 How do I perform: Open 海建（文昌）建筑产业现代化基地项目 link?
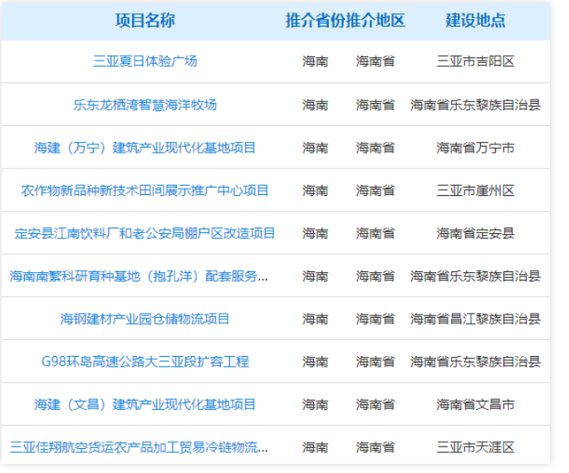[145, 404]
